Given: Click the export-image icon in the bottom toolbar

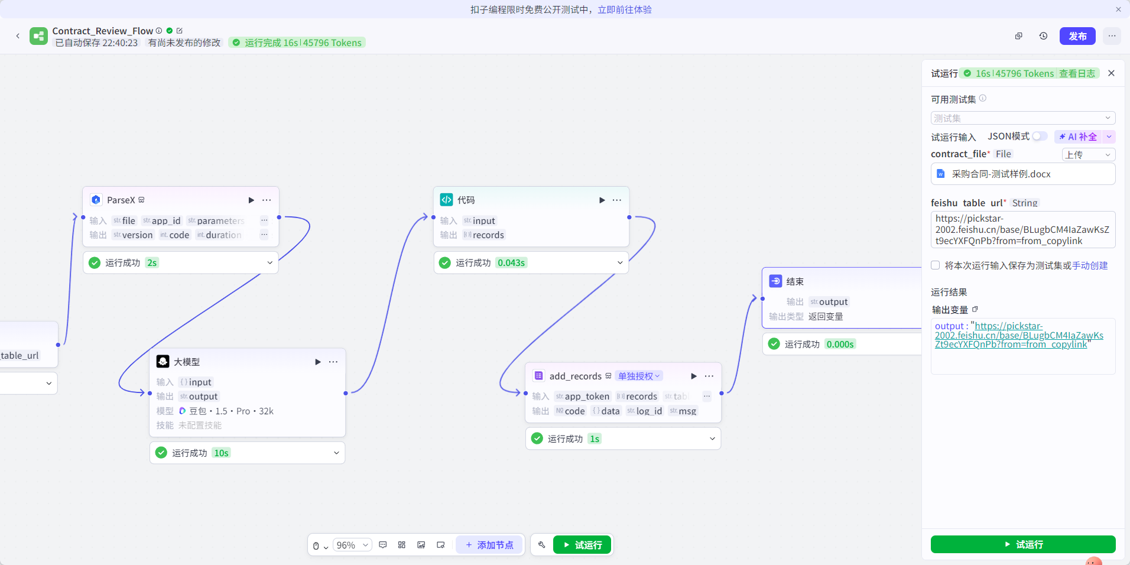Looking at the screenshot, I should 421,544.
